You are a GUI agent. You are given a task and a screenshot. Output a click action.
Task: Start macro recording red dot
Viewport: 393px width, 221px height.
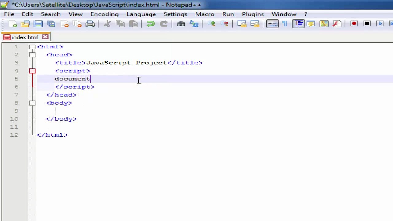[x=354, y=24]
